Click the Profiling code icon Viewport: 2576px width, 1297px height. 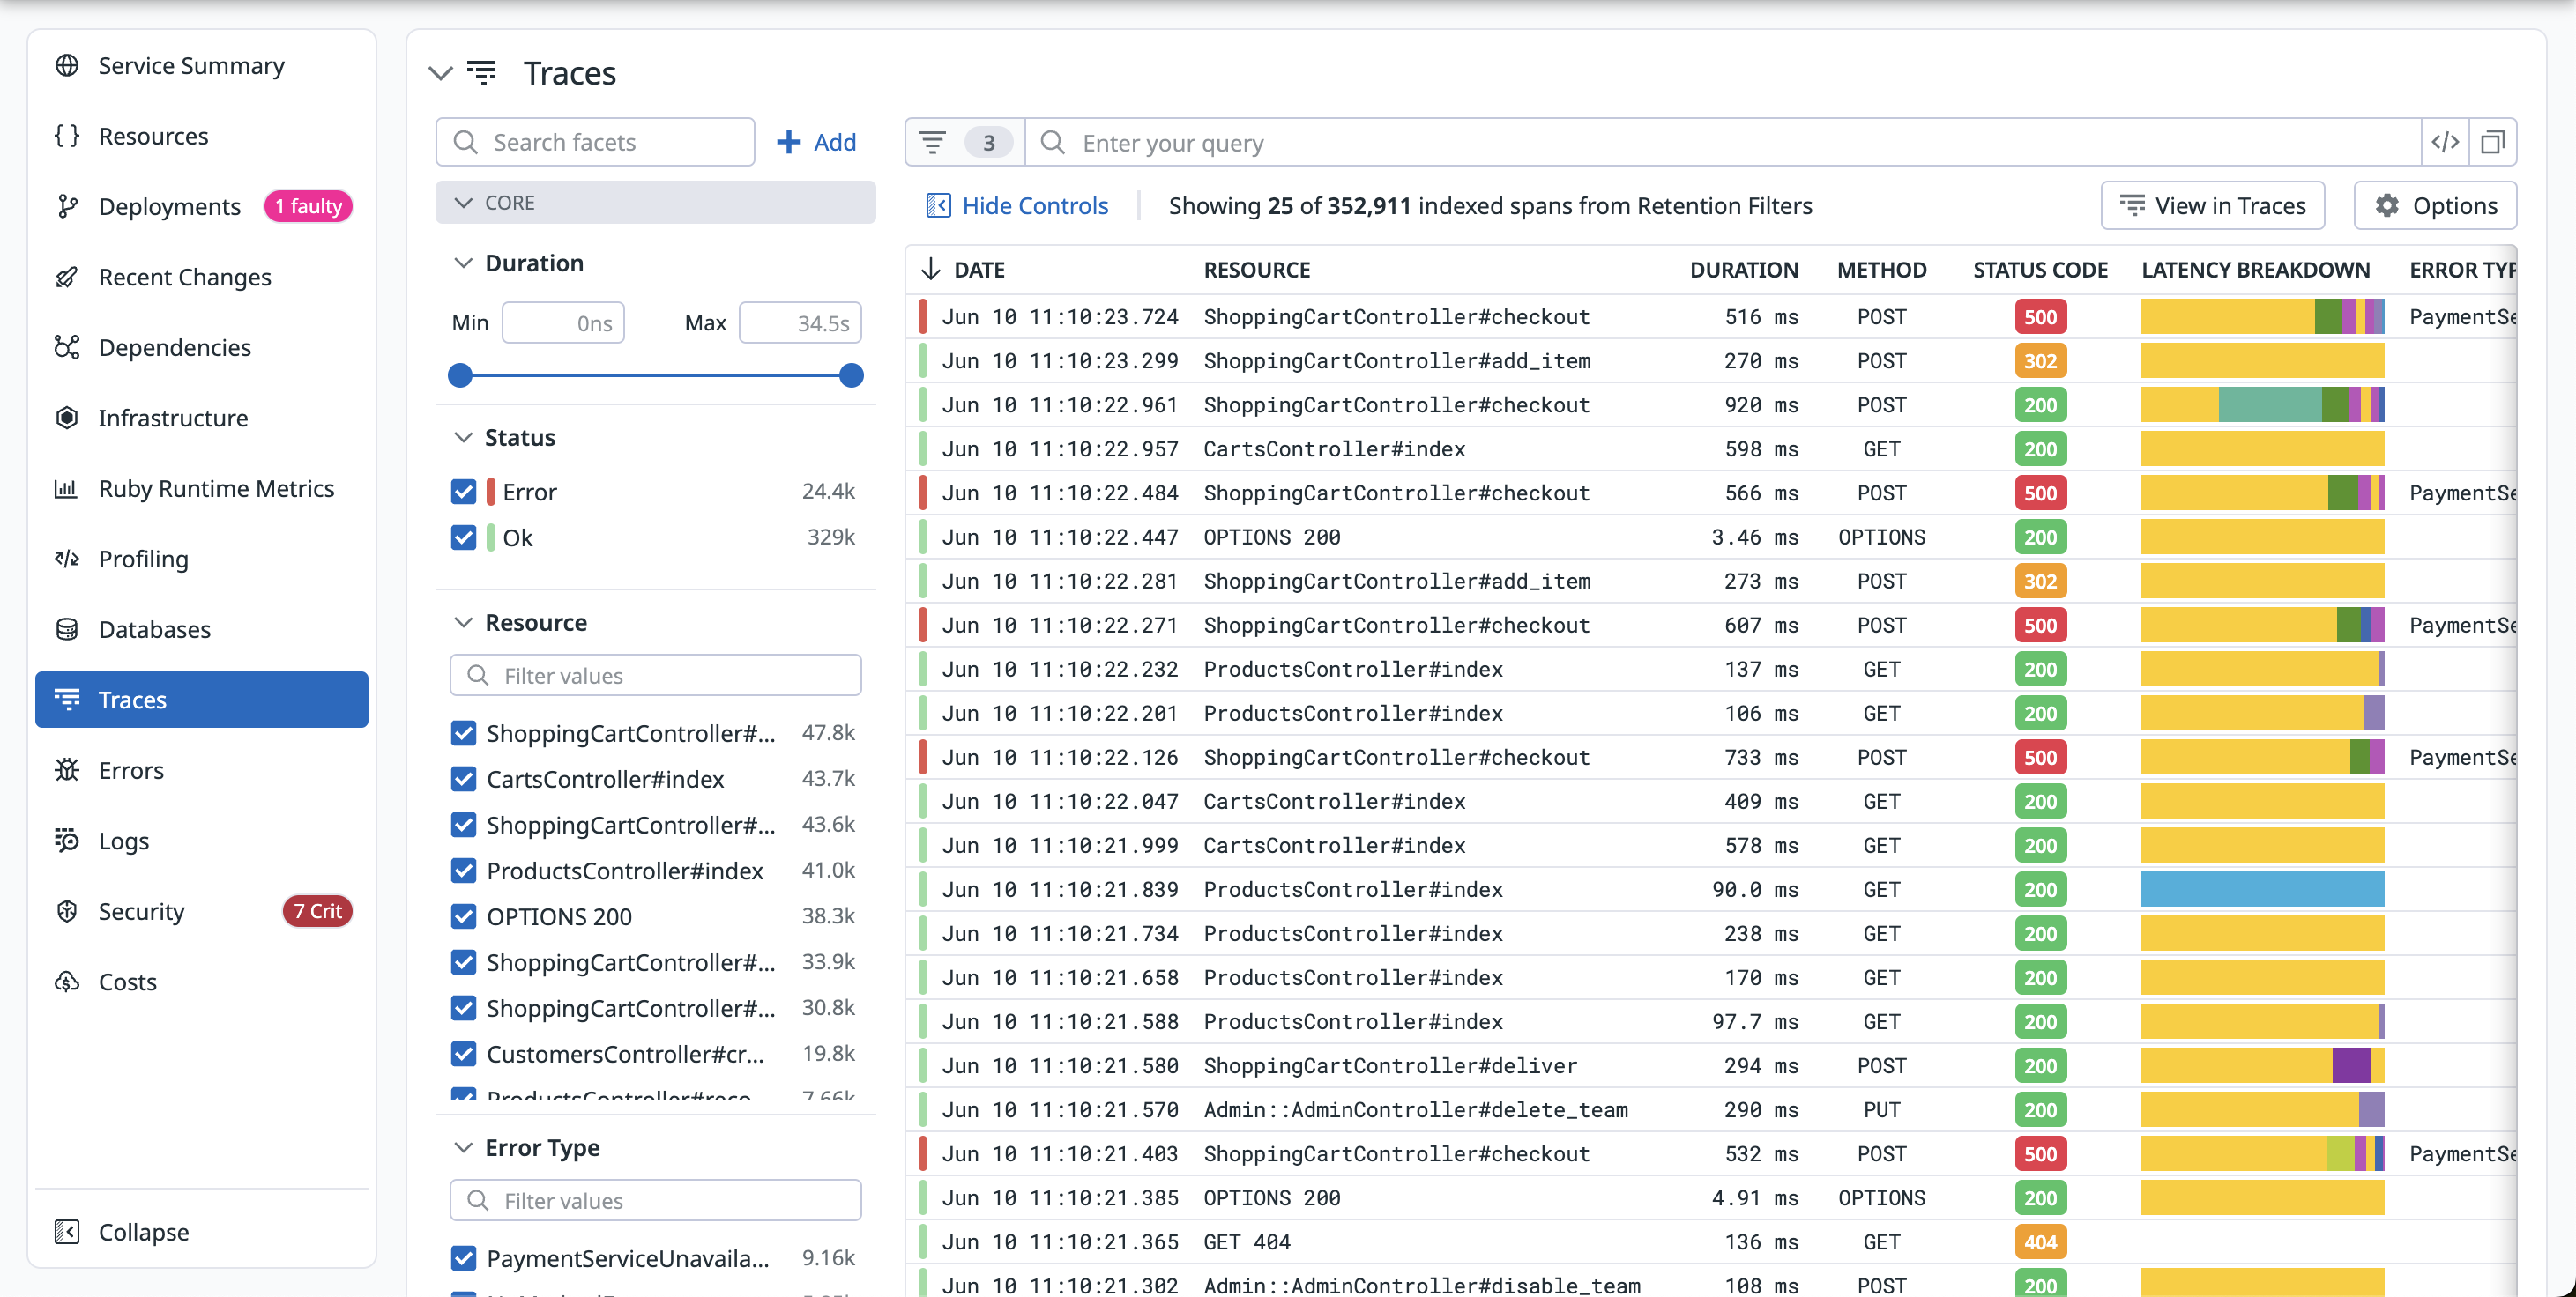pyautogui.click(x=67, y=559)
